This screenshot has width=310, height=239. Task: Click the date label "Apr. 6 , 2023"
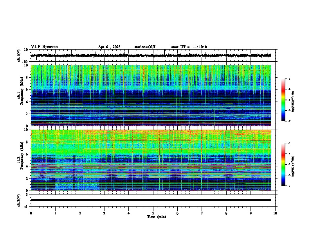[109, 47]
